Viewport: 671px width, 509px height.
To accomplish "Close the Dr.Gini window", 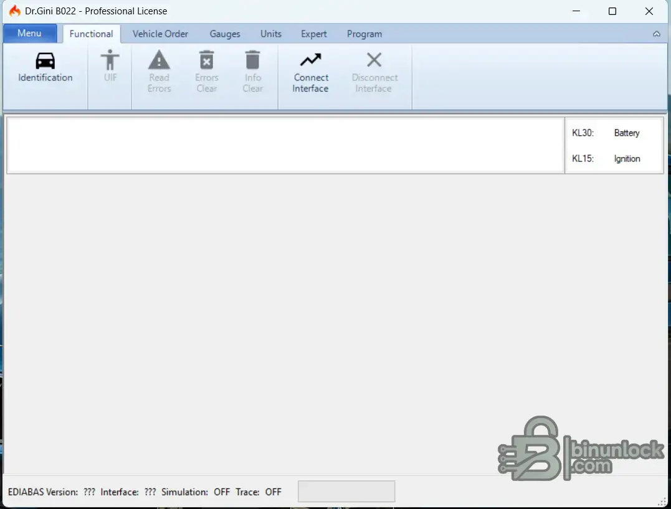I will (649, 11).
